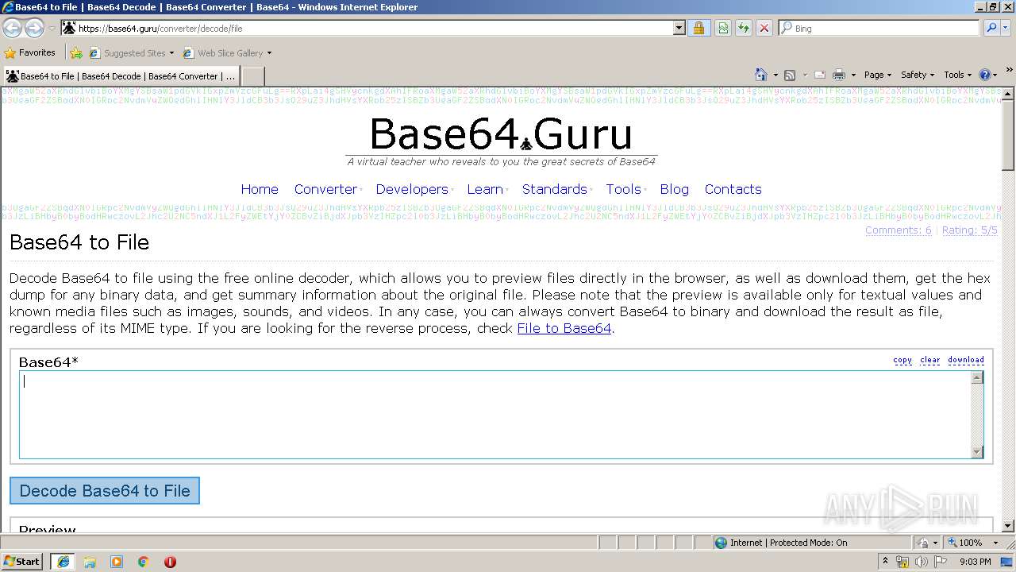
Task: Click the Read Mail envelope icon
Action: pos(820,75)
